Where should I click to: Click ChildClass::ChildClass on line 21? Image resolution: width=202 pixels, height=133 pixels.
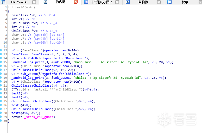(x=31, y=86)
